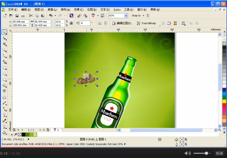
Task: Click the horizontal scrollbar thumb
Action: point(166,130)
